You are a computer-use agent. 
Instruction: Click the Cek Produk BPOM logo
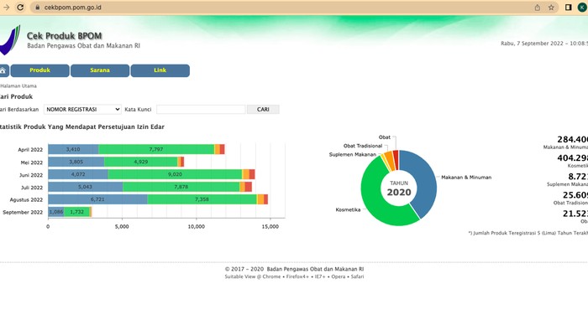10,40
